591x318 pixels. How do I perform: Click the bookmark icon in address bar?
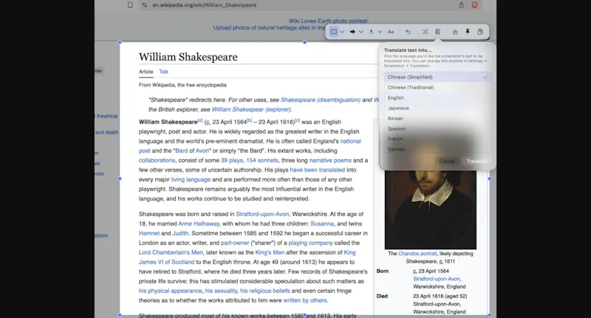pos(130,5)
